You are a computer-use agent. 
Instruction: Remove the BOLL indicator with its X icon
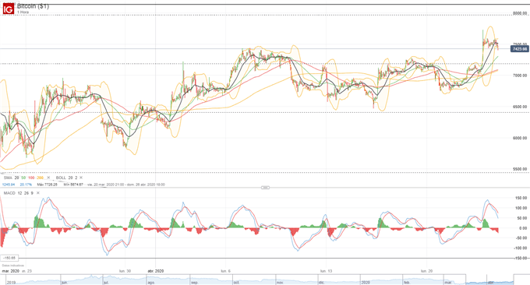click(x=81, y=178)
